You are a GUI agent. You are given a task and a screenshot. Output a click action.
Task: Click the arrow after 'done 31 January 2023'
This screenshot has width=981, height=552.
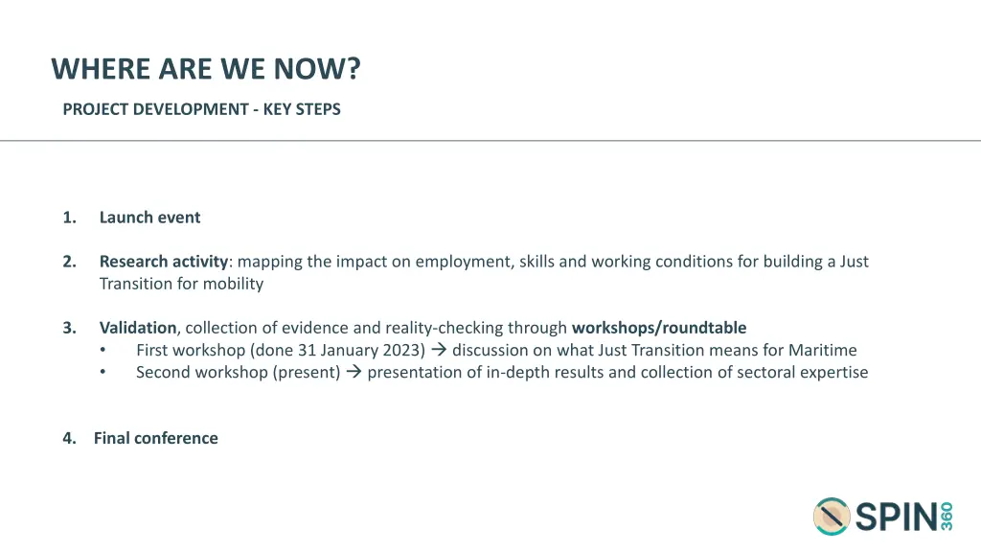pos(439,349)
